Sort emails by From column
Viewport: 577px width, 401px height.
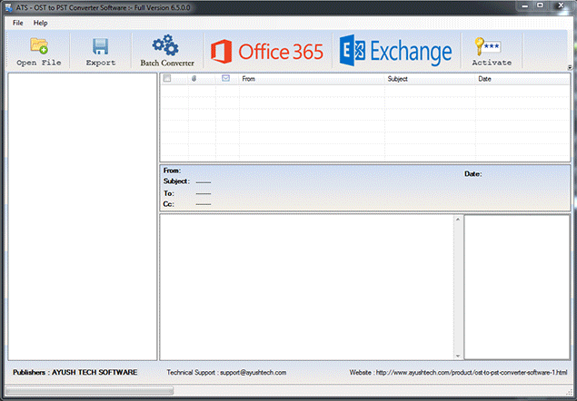[311, 79]
